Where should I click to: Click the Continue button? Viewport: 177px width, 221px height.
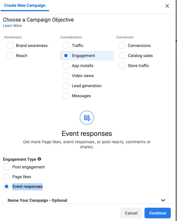[157, 213]
